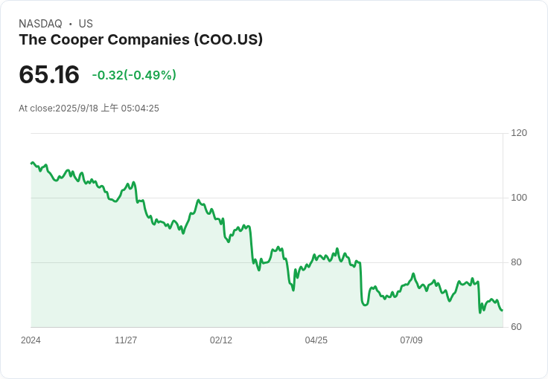Click the At close timestamp text
548x379 pixels.
click(89, 108)
